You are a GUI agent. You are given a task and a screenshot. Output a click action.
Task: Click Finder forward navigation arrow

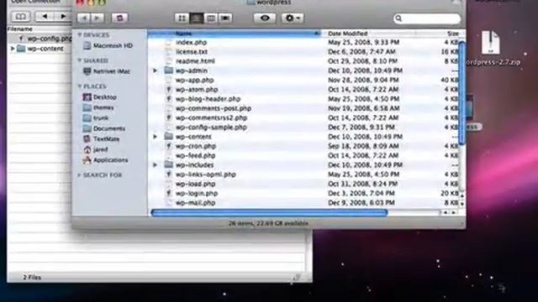[98, 18]
